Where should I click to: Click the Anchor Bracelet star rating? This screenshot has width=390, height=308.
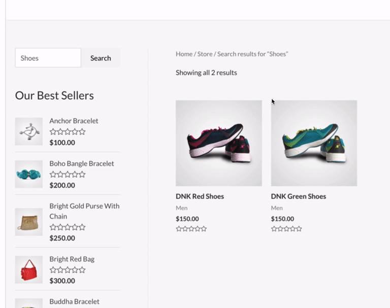click(x=68, y=132)
